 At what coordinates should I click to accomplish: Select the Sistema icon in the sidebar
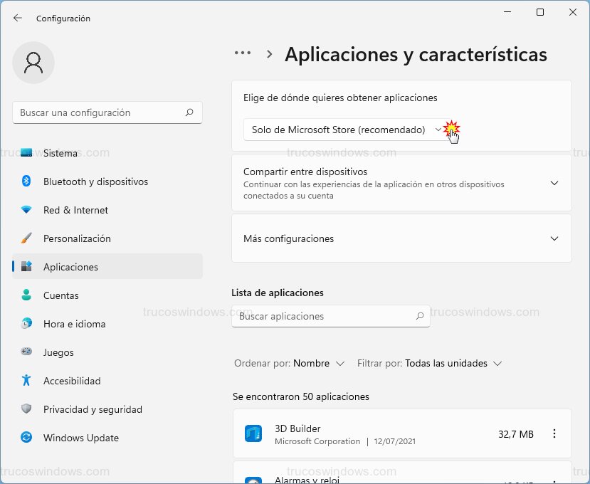[x=25, y=152]
